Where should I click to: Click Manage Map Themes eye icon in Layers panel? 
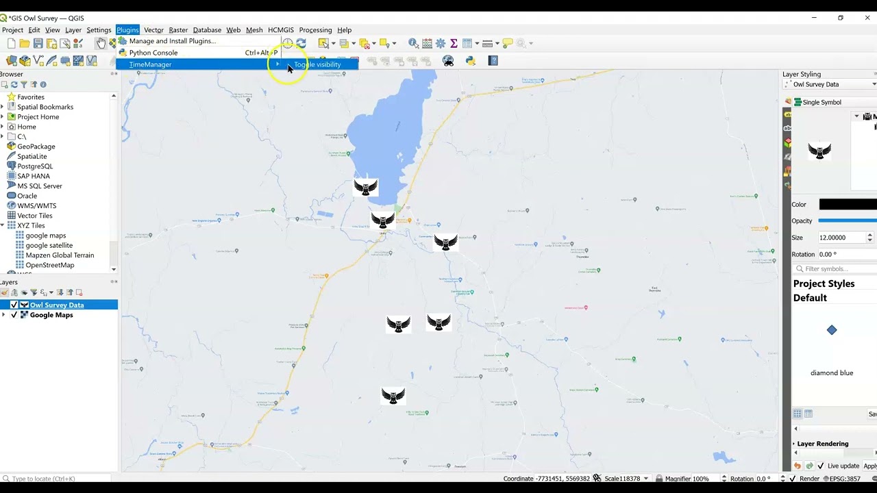point(23,292)
